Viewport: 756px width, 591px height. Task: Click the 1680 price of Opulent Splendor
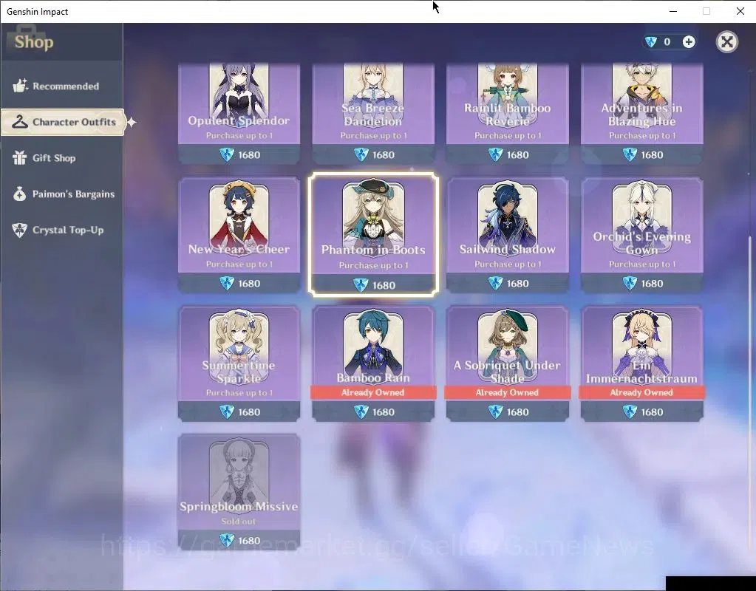pyautogui.click(x=249, y=154)
